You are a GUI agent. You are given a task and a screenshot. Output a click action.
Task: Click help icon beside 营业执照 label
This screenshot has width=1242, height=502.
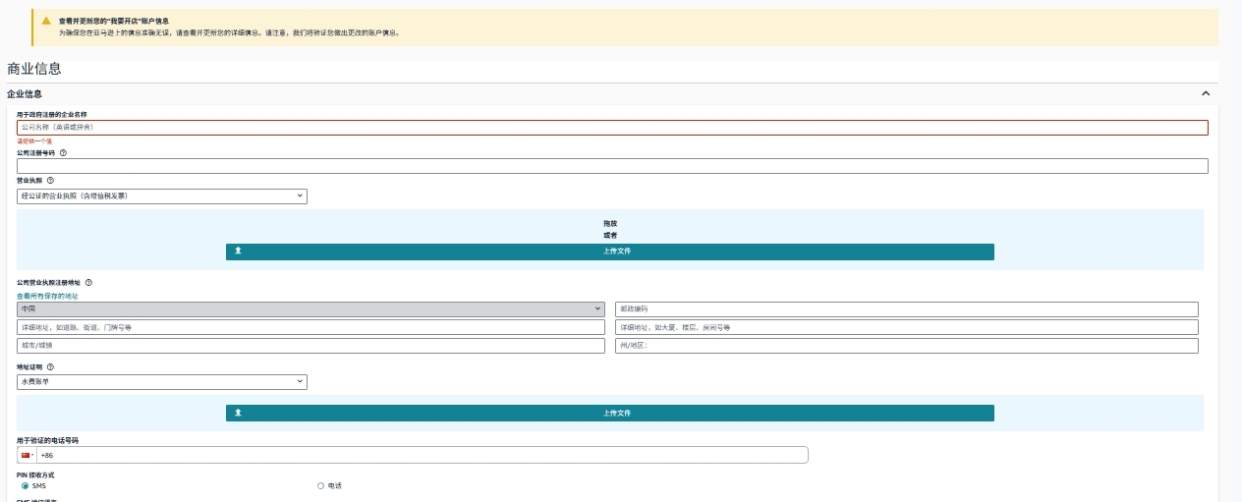[50, 181]
